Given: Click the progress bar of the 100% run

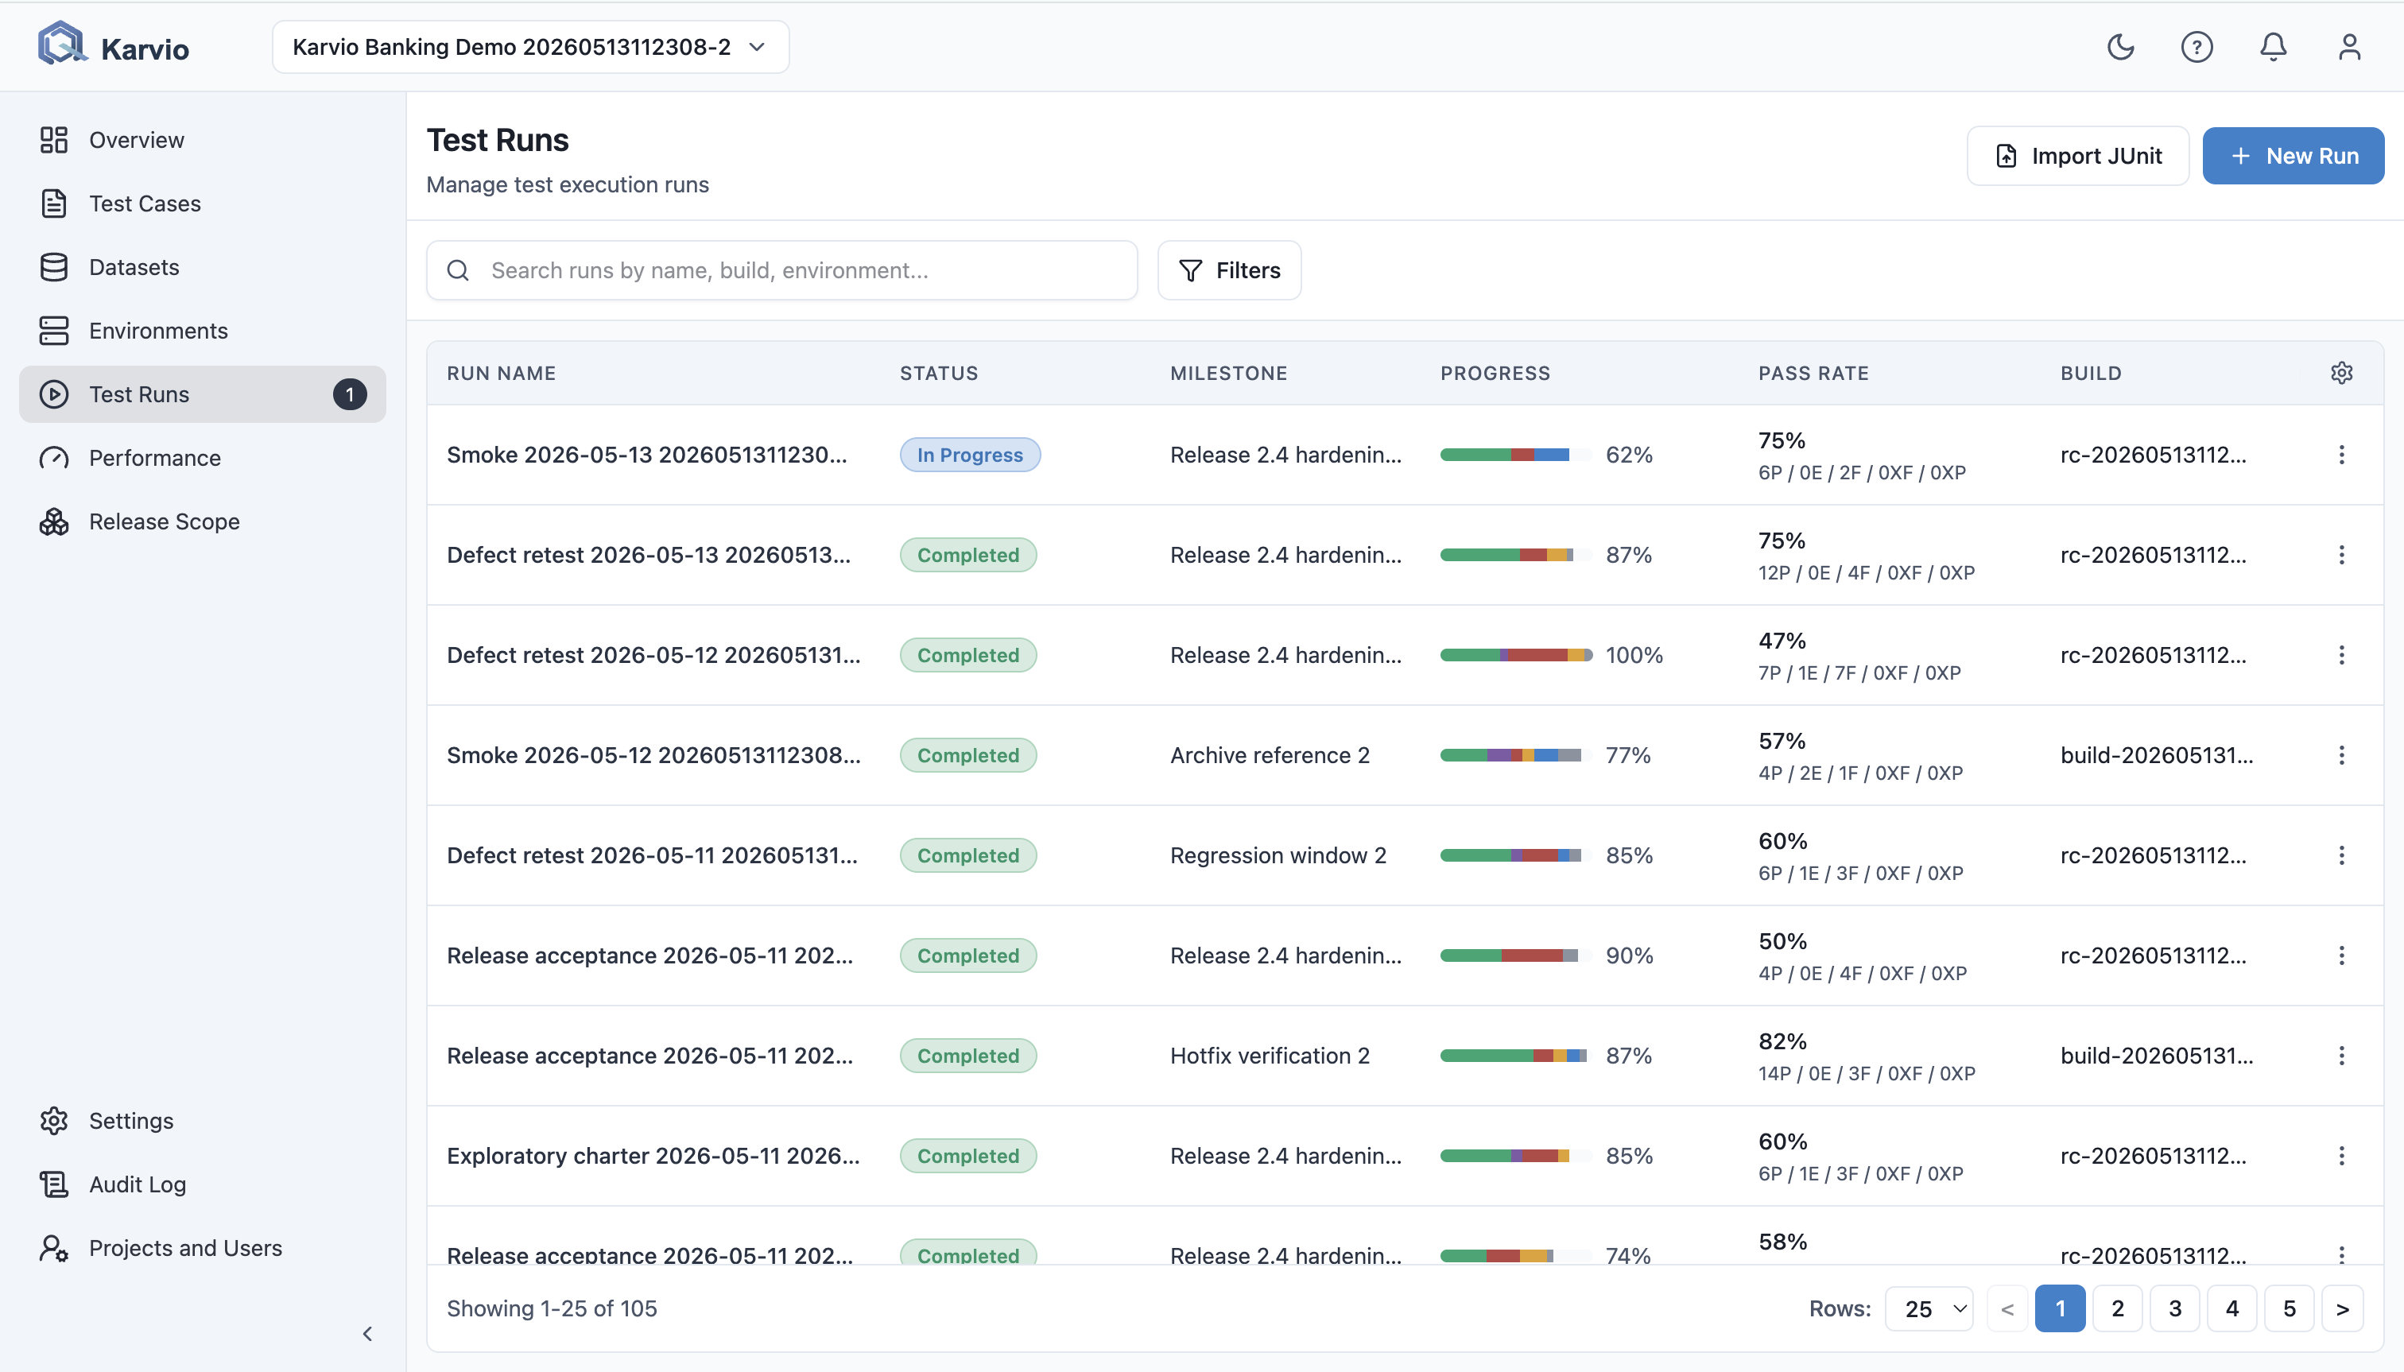Looking at the screenshot, I should (1515, 655).
